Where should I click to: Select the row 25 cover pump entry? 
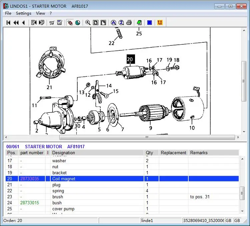122,209
